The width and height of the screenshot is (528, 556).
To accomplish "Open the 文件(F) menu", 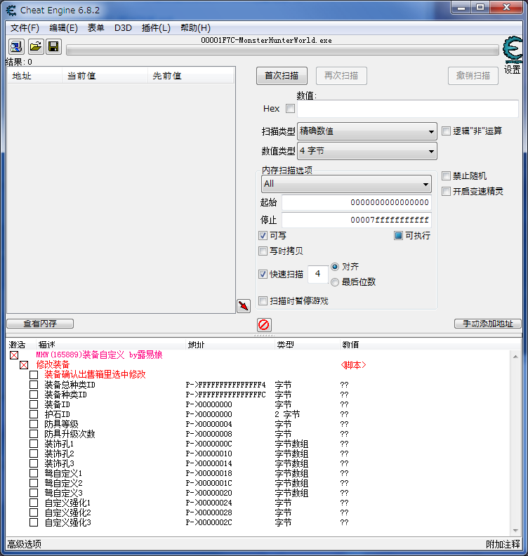I will click(25, 28).
